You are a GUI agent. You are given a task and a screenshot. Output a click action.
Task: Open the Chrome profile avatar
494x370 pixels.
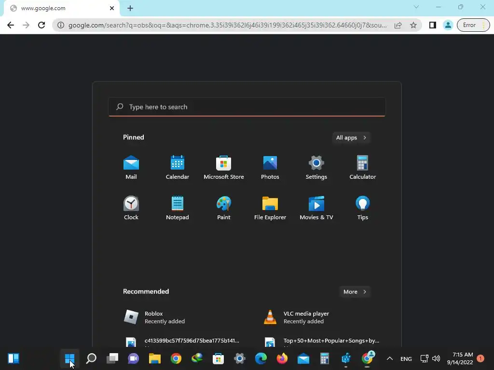click(x=448, y=25)
